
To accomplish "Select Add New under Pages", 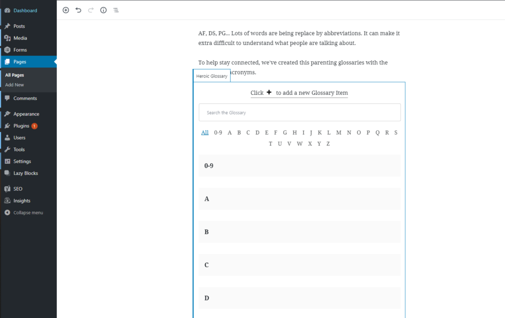I will [x=15, y=85].
